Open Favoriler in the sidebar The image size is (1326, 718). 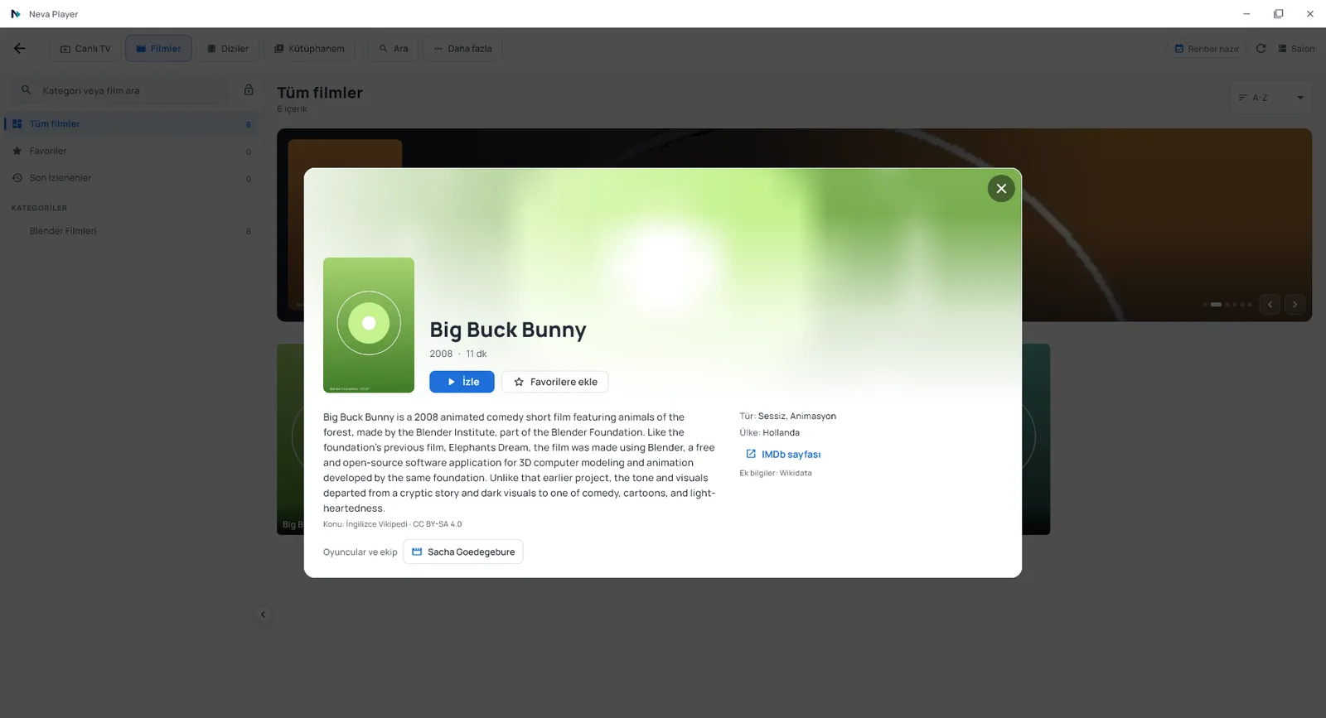pos(131,152)
